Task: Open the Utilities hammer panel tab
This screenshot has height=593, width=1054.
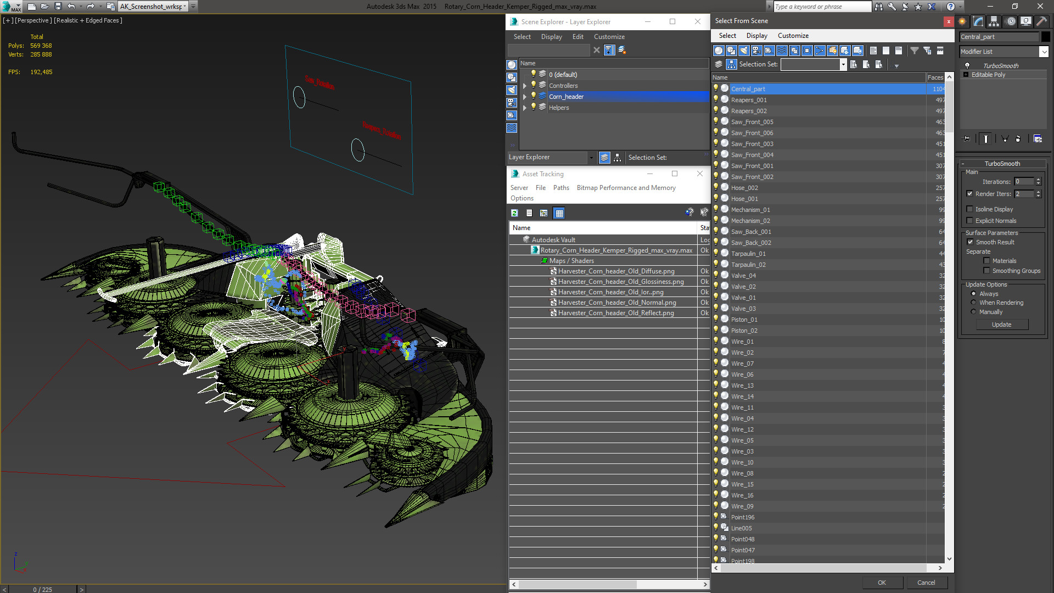Action: click(1041, 21)
